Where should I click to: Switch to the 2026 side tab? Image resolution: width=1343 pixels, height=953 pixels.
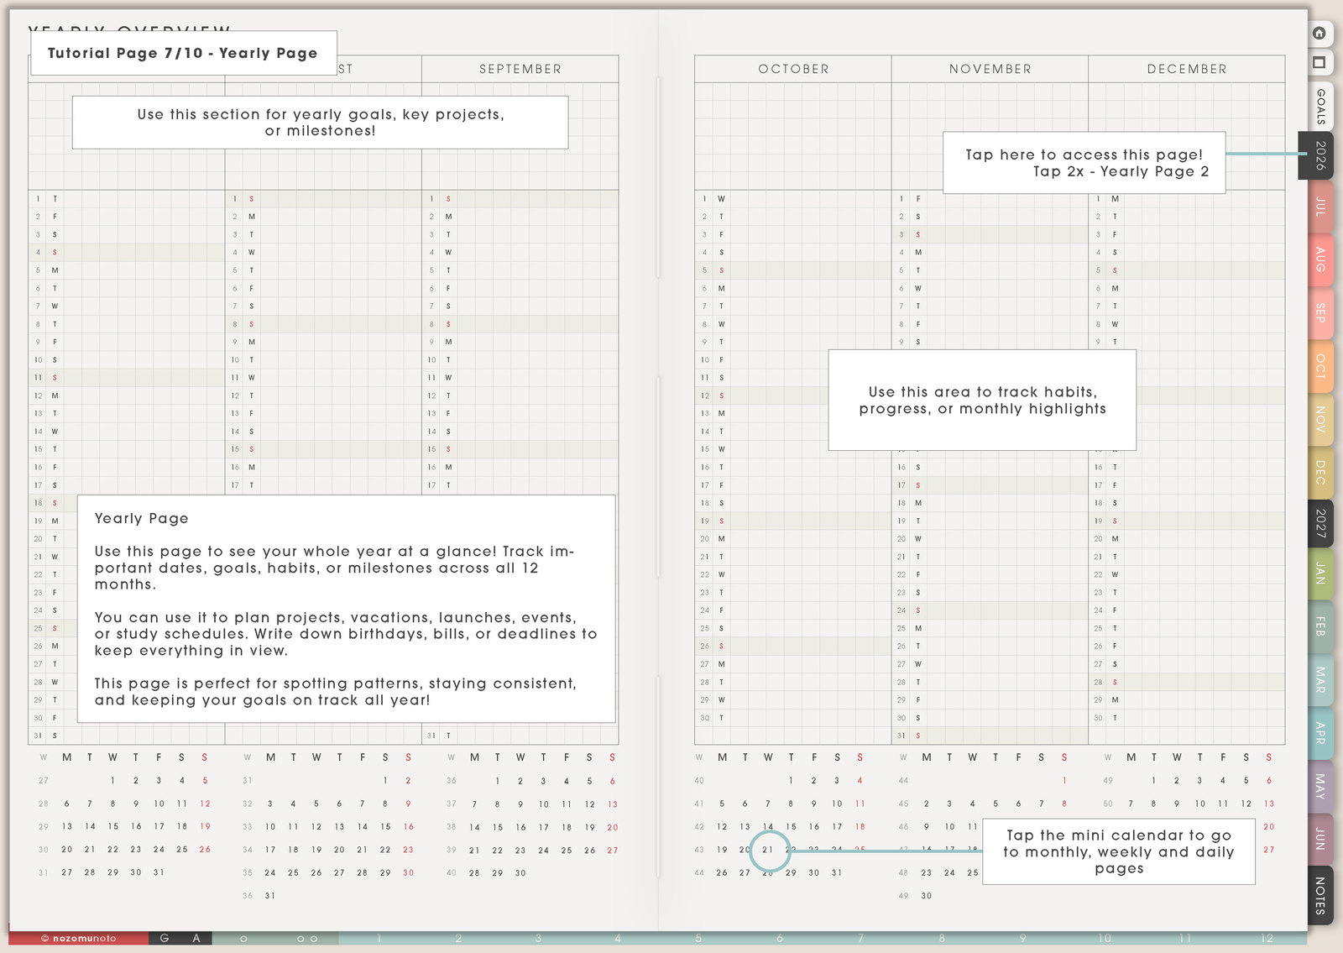pyautogui.click(x=1316, y=155)
